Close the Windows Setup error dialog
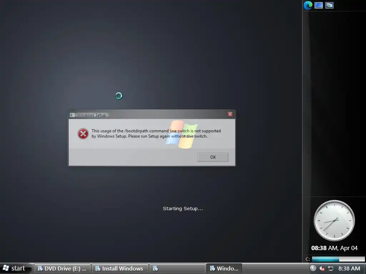 (230, 114)
